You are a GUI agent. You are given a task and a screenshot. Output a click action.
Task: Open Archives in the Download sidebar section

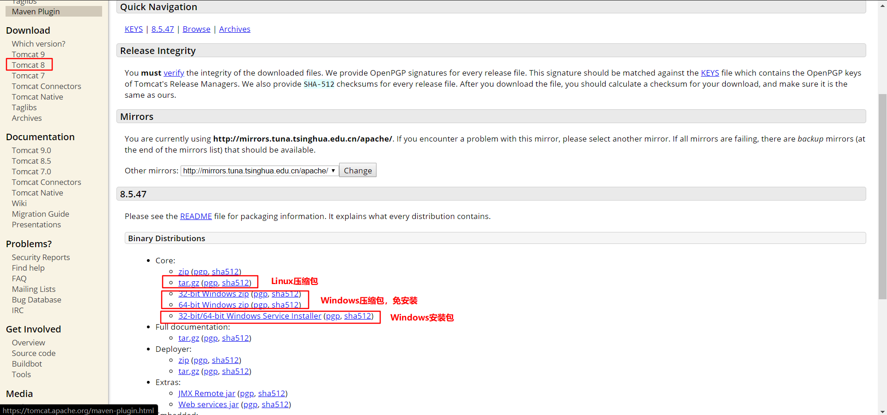click(x=27, y=118)
